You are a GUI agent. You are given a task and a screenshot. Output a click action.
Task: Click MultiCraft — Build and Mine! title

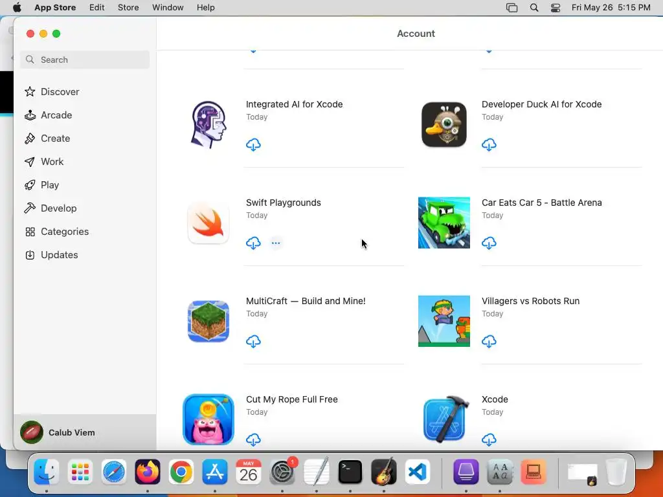coord(306,301)
